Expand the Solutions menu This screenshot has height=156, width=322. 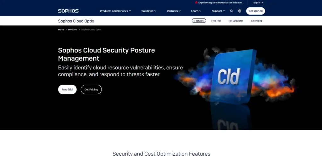click(x=149, y=11)
